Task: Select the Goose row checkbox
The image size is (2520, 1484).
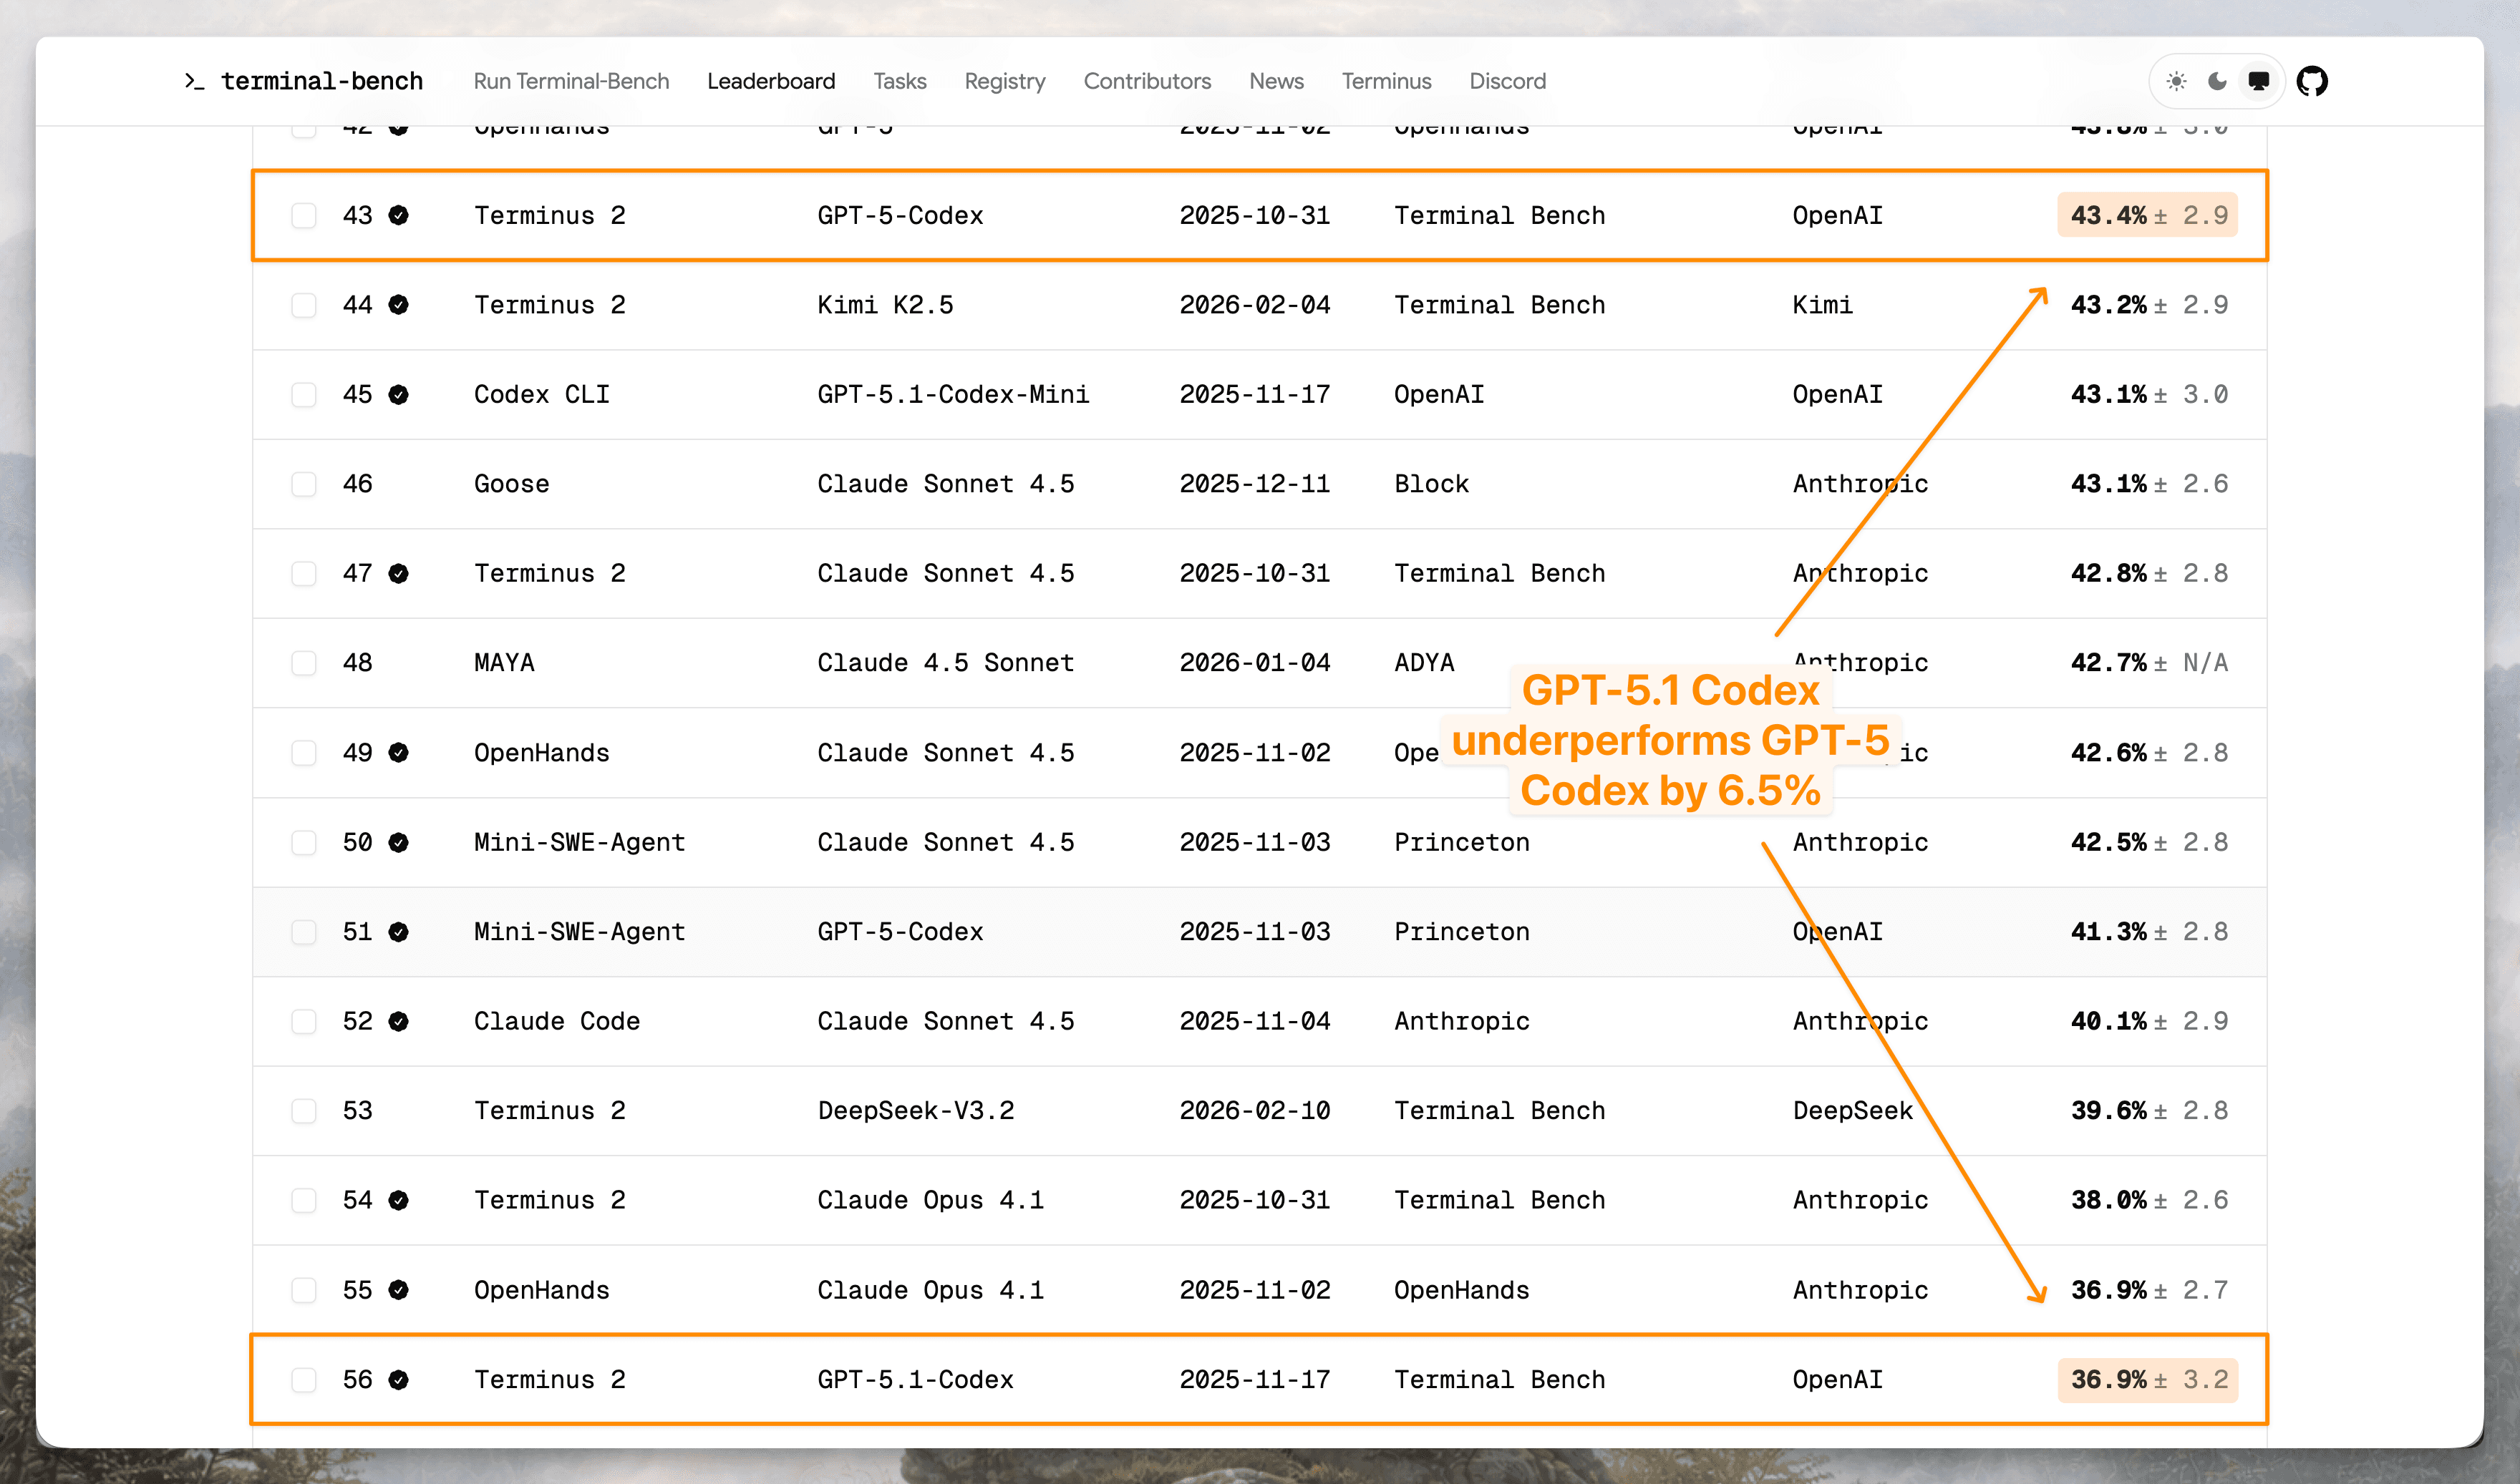Action: pos(303,483)
